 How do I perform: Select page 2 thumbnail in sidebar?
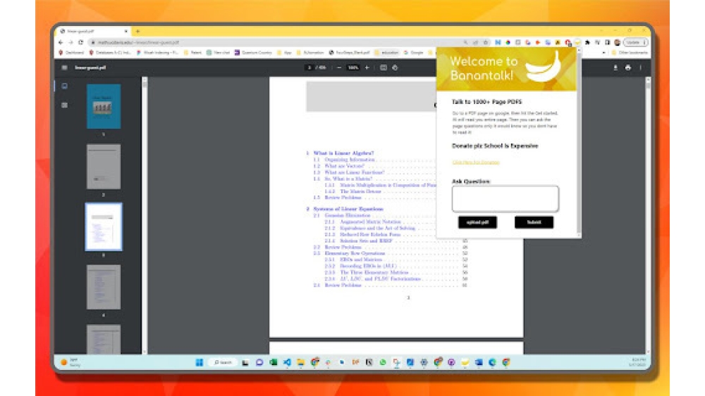point(104,167)
